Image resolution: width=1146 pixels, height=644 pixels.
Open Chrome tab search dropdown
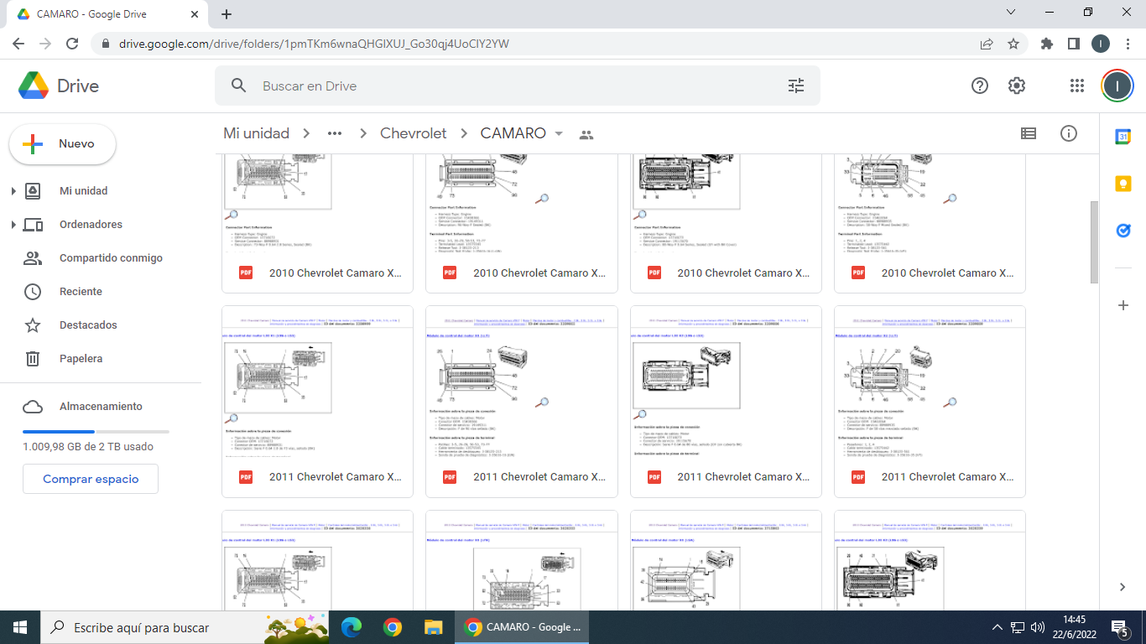point(1011,12)
